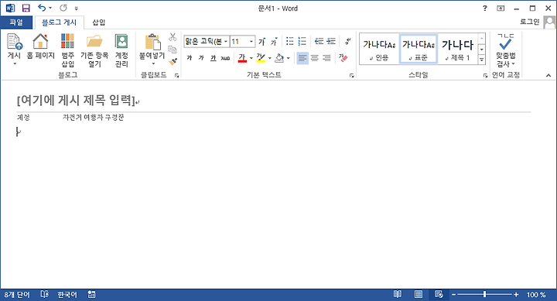This screenshot has width=557, height=301.
Task: Open Manage Accounts (계정 관리) icon
Action: pyautogui.click(x=121, y=41)
